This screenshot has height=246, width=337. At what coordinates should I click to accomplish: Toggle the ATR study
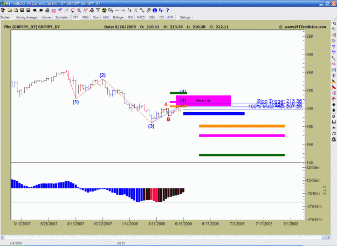(x=170, y=17)
